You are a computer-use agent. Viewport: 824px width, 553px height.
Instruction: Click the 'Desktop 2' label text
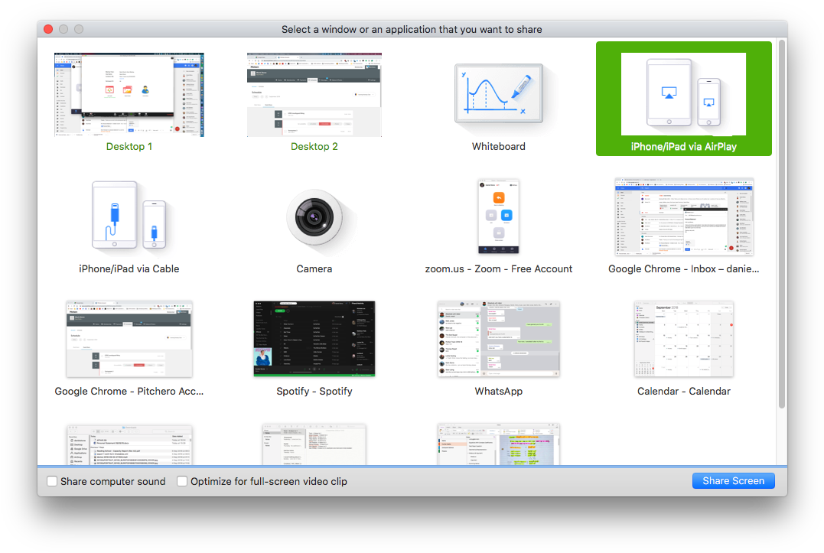[314, 147]
